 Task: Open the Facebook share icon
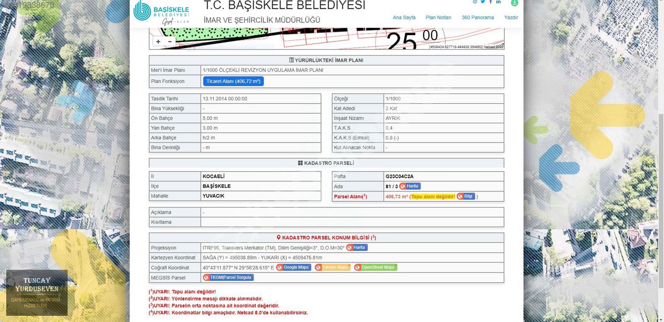coord(491,2)
